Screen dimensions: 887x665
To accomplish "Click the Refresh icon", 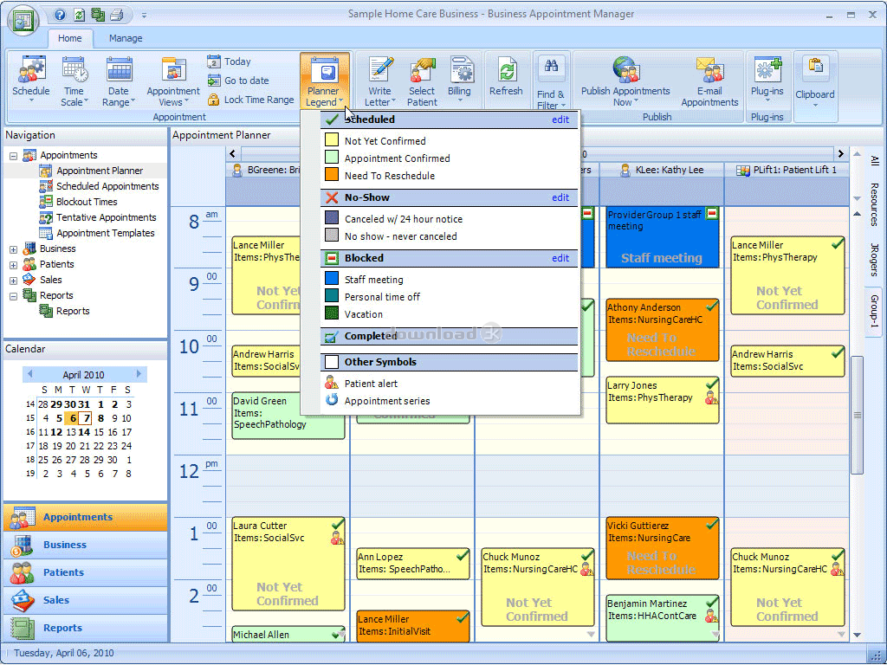I will pos(506,69).
